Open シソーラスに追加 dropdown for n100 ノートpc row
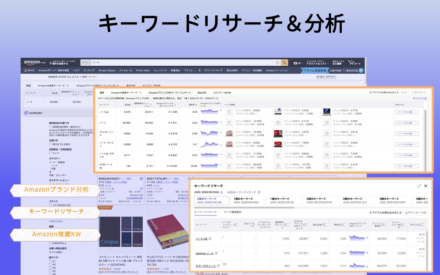The height and width of the screenshot is (275, 440). click(406, 166)
